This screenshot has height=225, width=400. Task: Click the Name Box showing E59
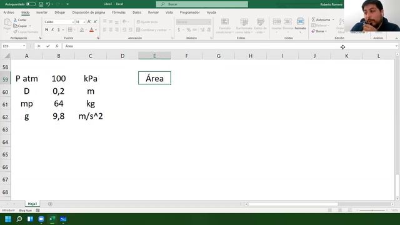tap(14, 46)
